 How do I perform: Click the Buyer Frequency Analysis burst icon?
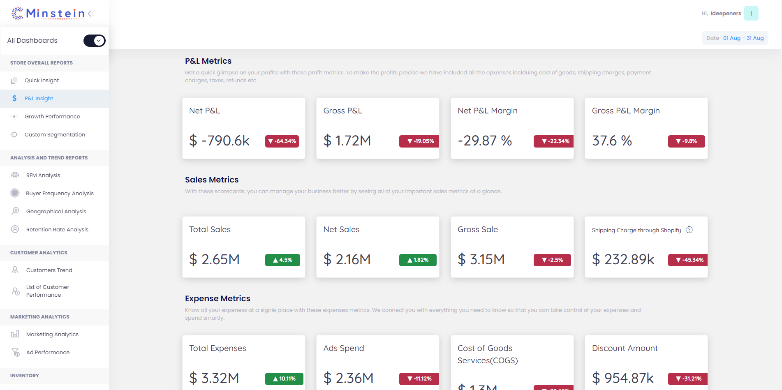click(15, 193)
